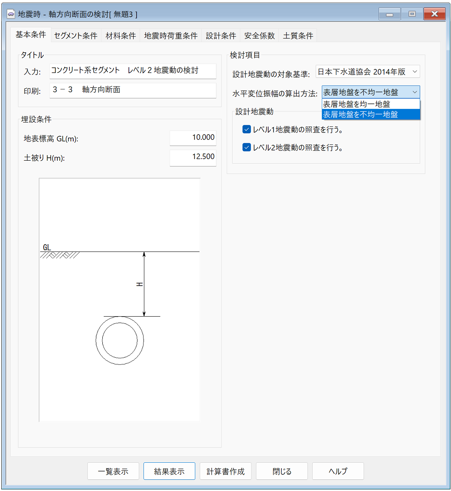Click the 地表標高 GL input field

point(193,138)
